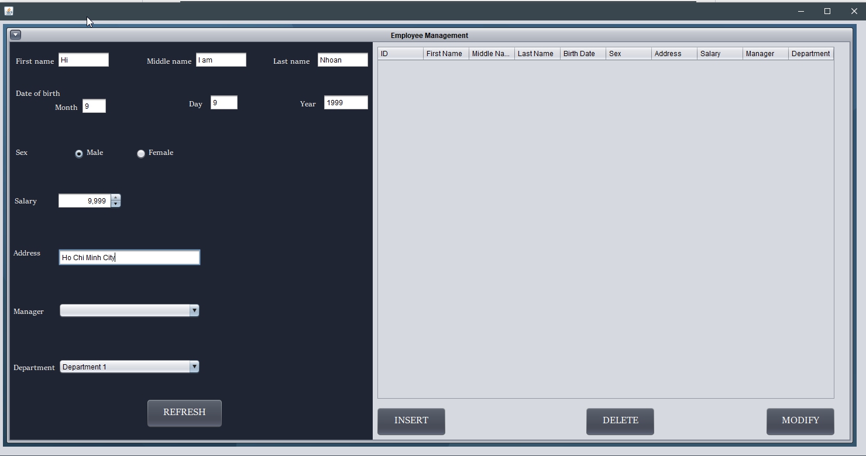Click the REFRESH button

point(184,413)
